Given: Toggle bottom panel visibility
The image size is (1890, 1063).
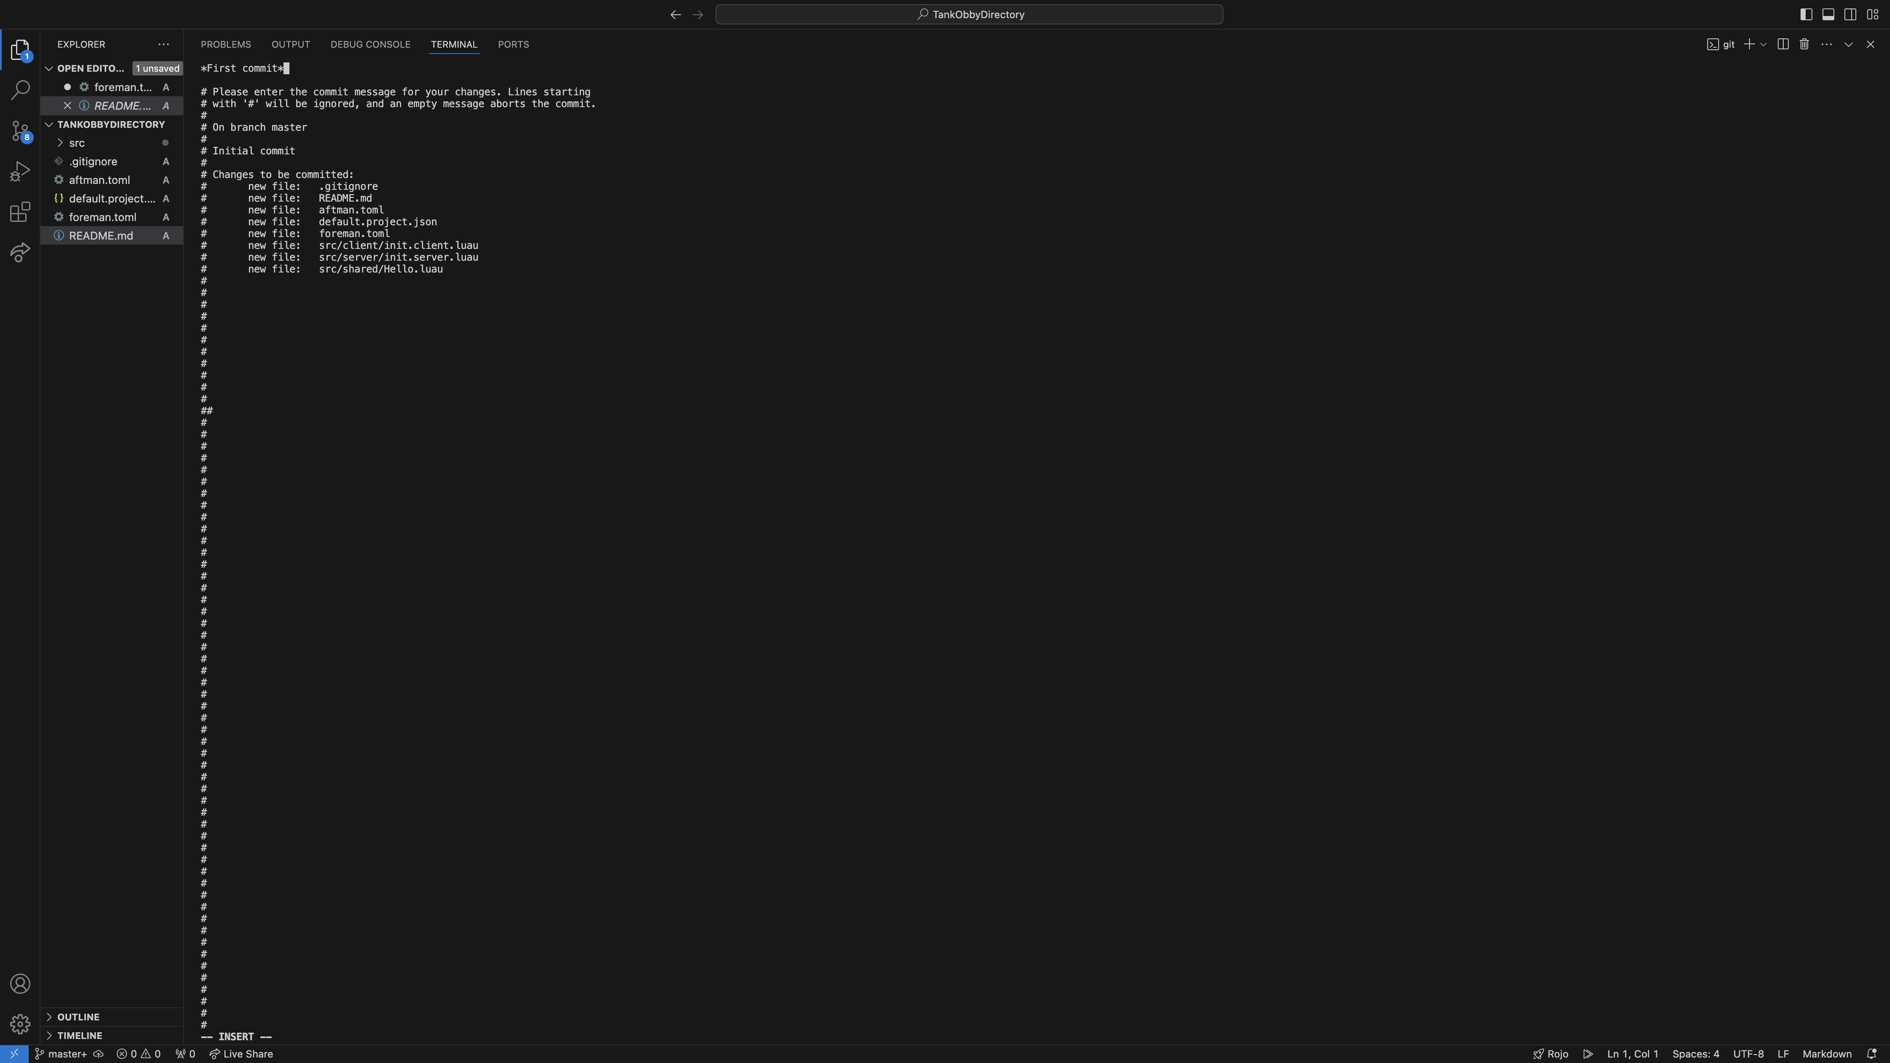Looking at the screenshot, I should 1828,15.
